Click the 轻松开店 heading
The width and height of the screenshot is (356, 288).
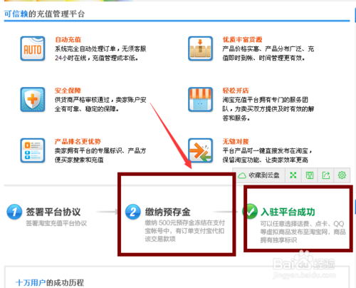pyautogui.click(x=236, y=91)
